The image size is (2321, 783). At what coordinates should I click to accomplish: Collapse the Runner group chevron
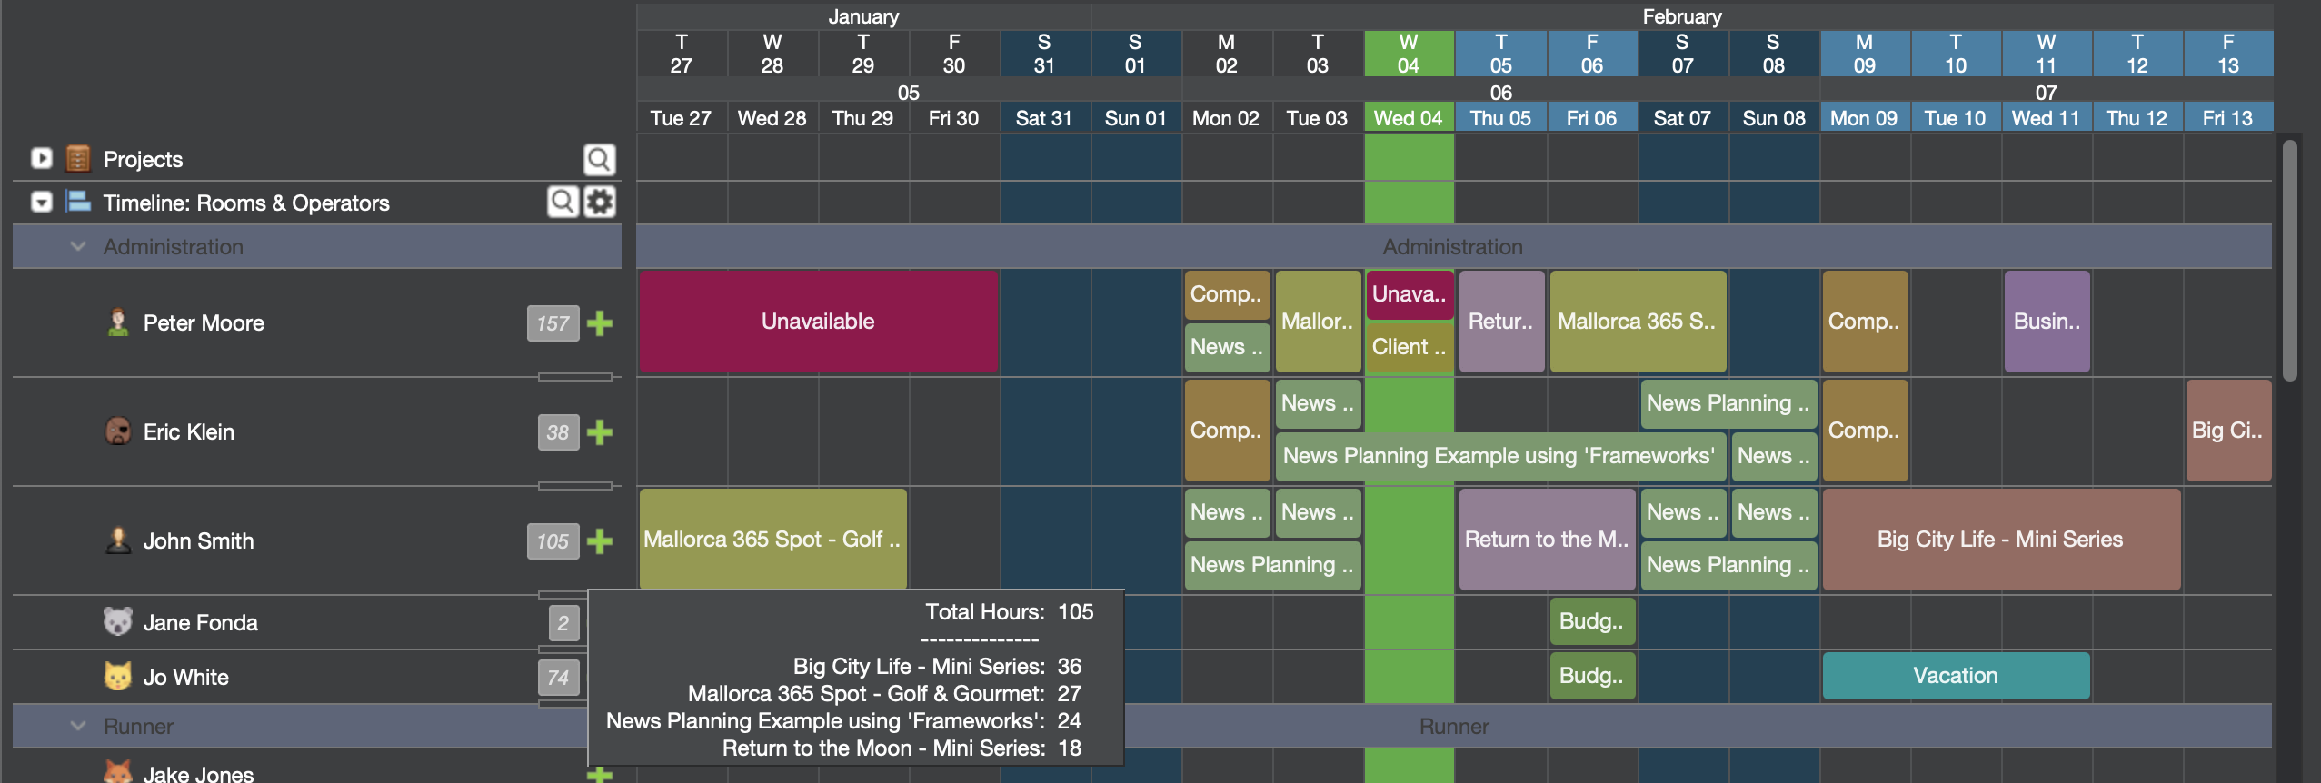[78, 726]
